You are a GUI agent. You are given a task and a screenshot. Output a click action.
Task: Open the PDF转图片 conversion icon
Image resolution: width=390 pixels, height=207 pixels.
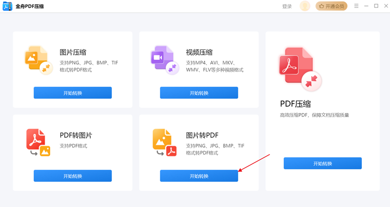(x=39, y=142)
